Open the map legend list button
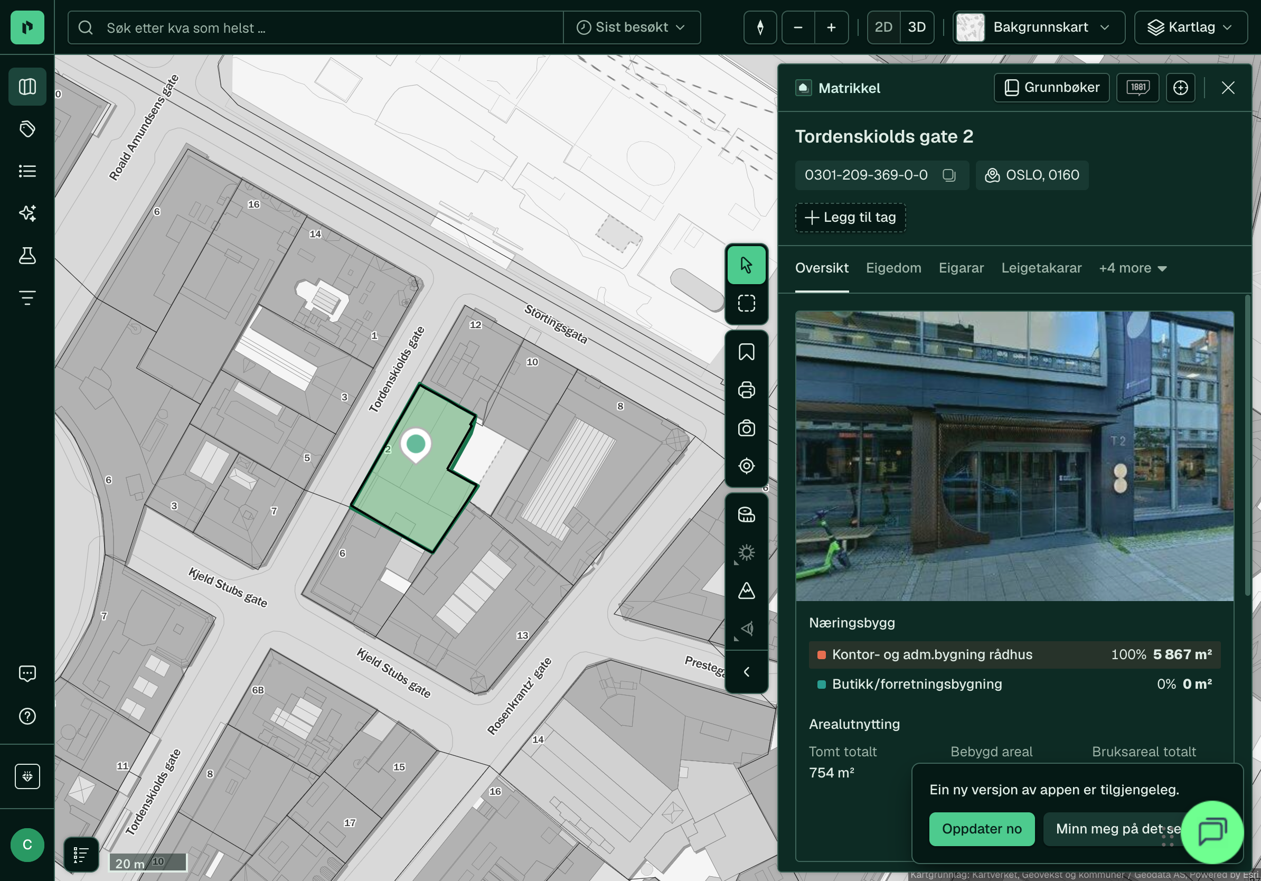The height and width of the screenshot is (881, 1261). click(x=81, y=855)
